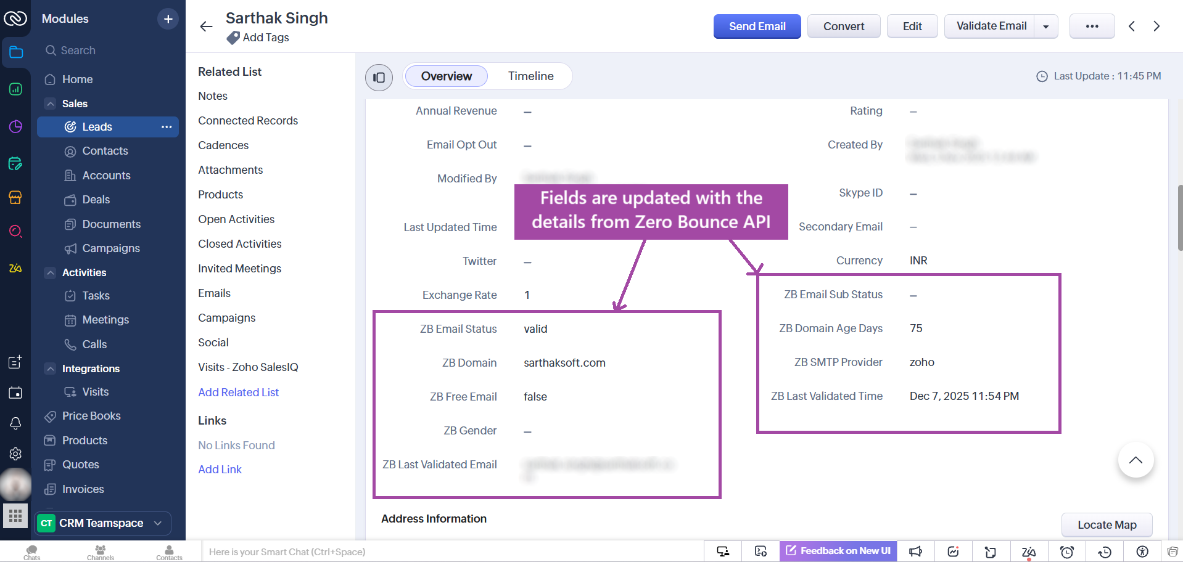
Task: Click the back arrow beside Sarthak Singh
Action: (206, 26)
